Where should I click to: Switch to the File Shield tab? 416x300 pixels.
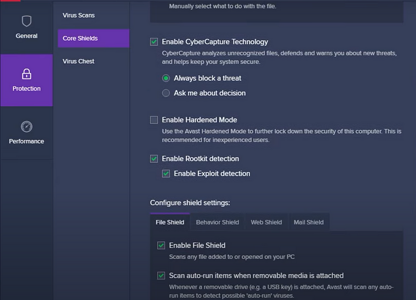point(170,222)
